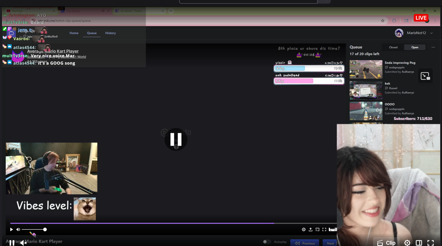Screen dimensions: 442x246
Task: Click the 'OOOO' clip title
Action: coord(390,104)
